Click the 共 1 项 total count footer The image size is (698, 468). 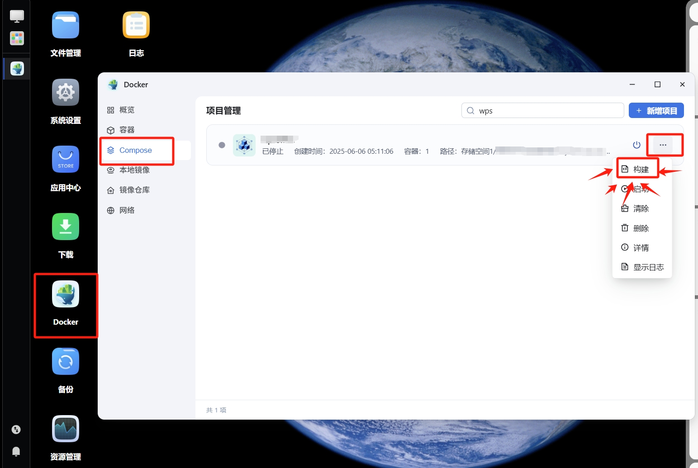point(216,410)
